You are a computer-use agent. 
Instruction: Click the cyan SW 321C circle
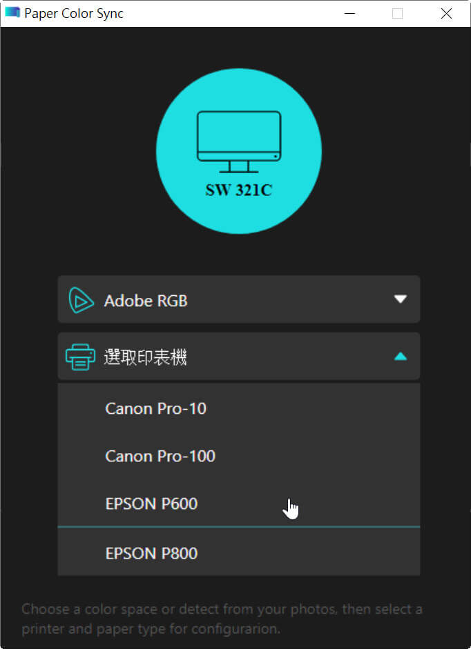pyautogui.click(x=239, y=151)
